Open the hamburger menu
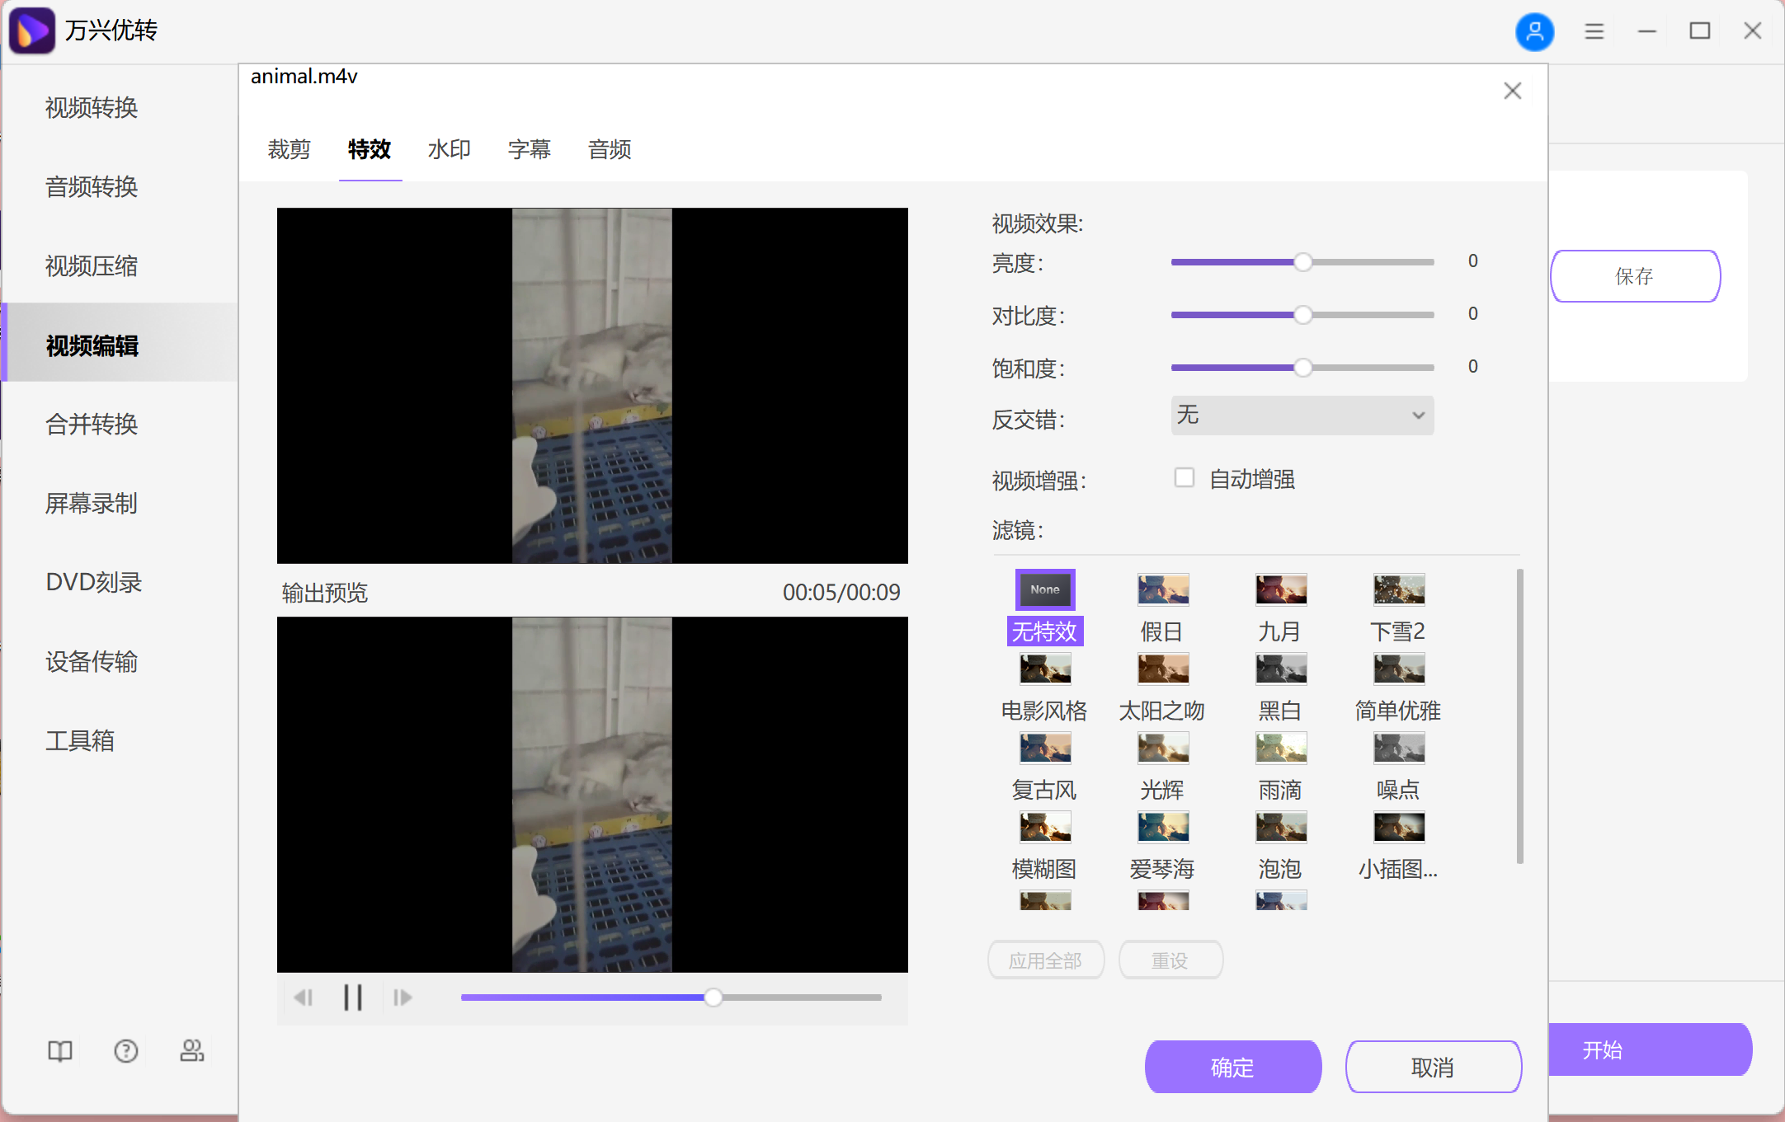Screen dimensions: 1785x1122 pyautogui.click(x=1594, y=31)
